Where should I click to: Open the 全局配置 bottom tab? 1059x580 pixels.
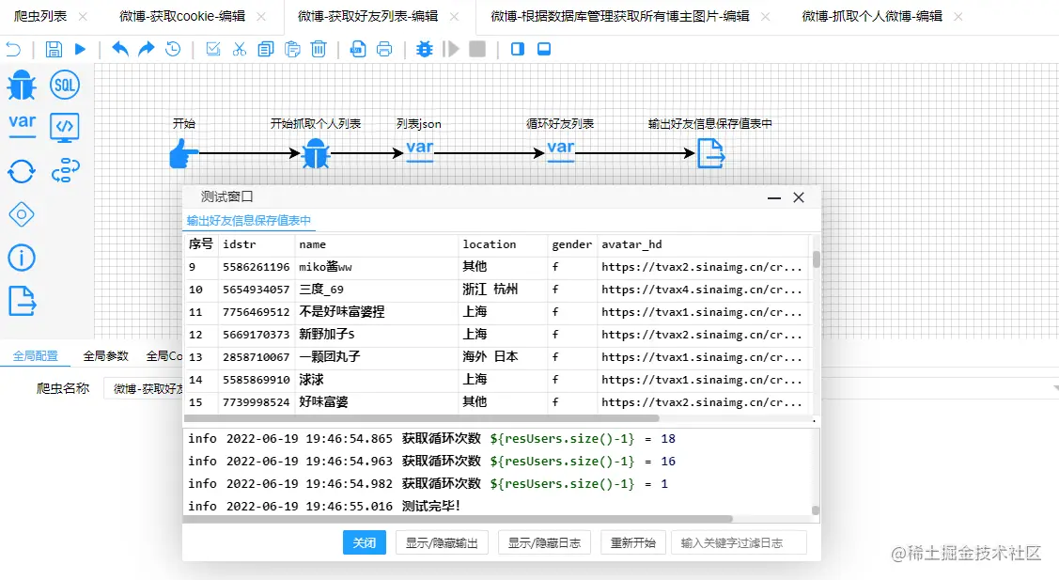pos(35,355)
